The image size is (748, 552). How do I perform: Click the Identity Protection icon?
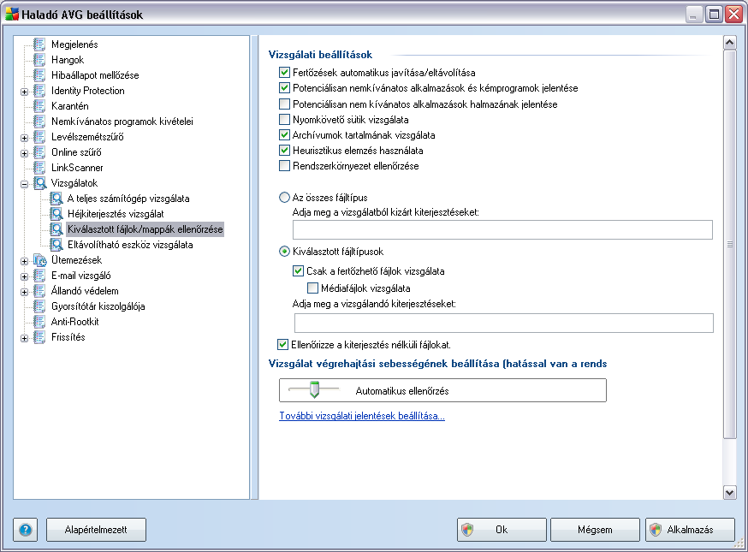[39, 91]
